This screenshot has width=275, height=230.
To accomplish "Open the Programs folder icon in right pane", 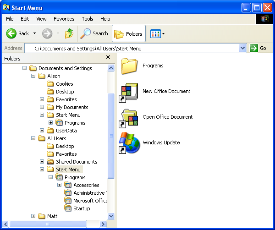I will 129,66.
